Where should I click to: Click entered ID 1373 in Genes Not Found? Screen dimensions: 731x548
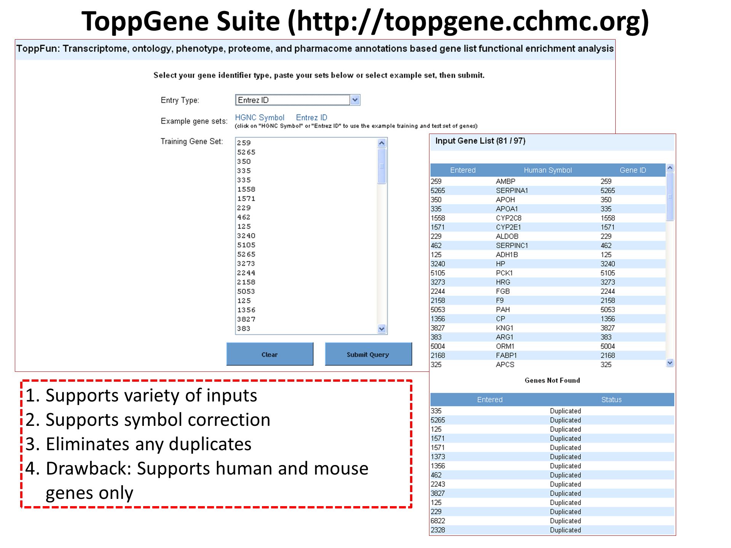pos(437,457)
